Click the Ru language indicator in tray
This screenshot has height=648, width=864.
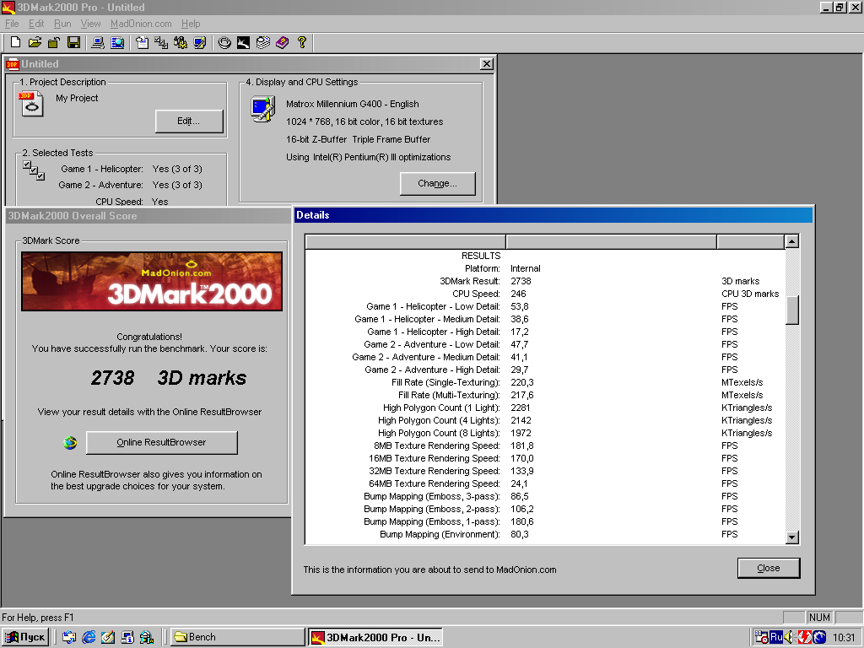pos(775,637)
